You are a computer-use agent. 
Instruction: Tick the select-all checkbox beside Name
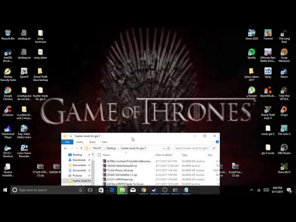99,155
